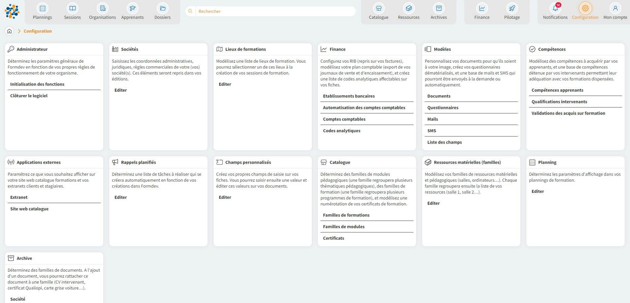Screen dimensions: 630x303
Task: Open the Dossiers folder icon
Action: pos(162,8)
